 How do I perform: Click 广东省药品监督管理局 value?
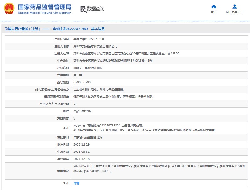click(x=88, y=137)
